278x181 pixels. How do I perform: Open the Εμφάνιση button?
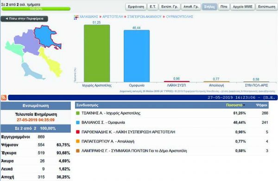tap(136, 7)
